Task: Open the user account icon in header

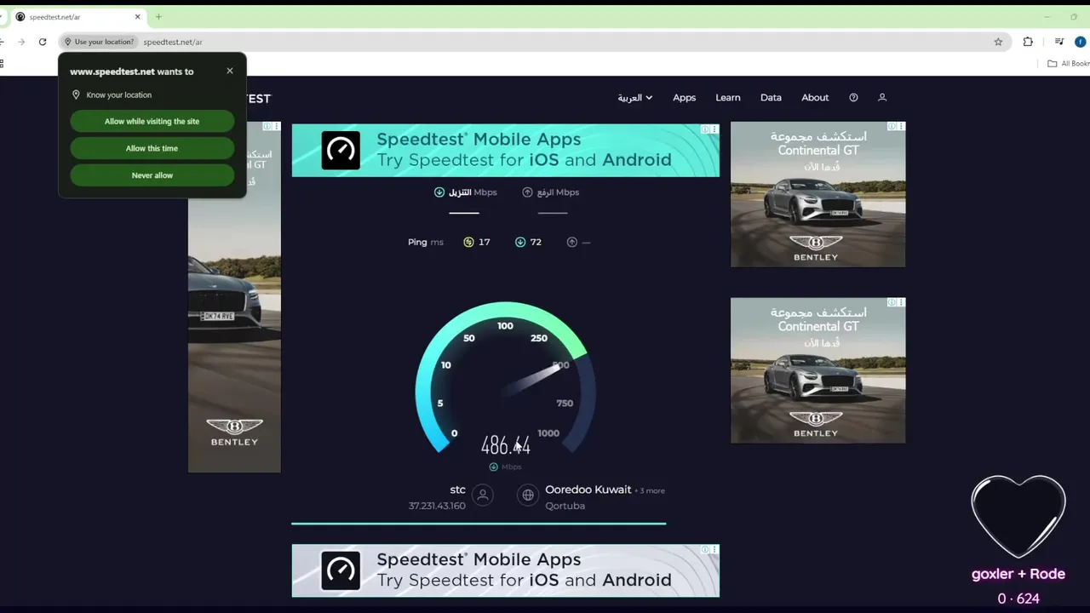Action: coord(882,98)
